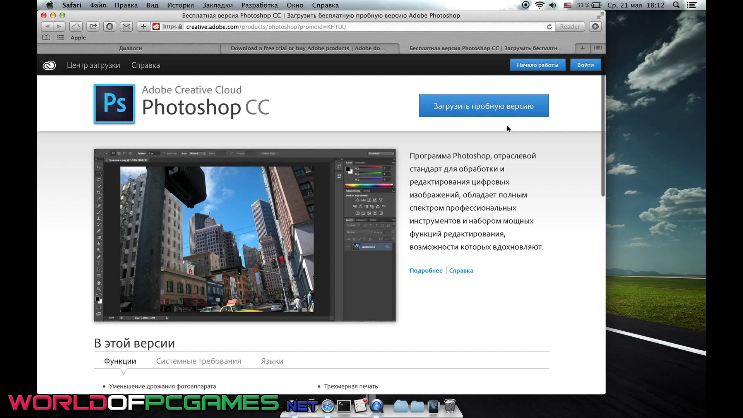The width and height of the screenshot is (743, 418).
Task: Go forward with Safari's forward arrow
Action: [x=59, y=27]
